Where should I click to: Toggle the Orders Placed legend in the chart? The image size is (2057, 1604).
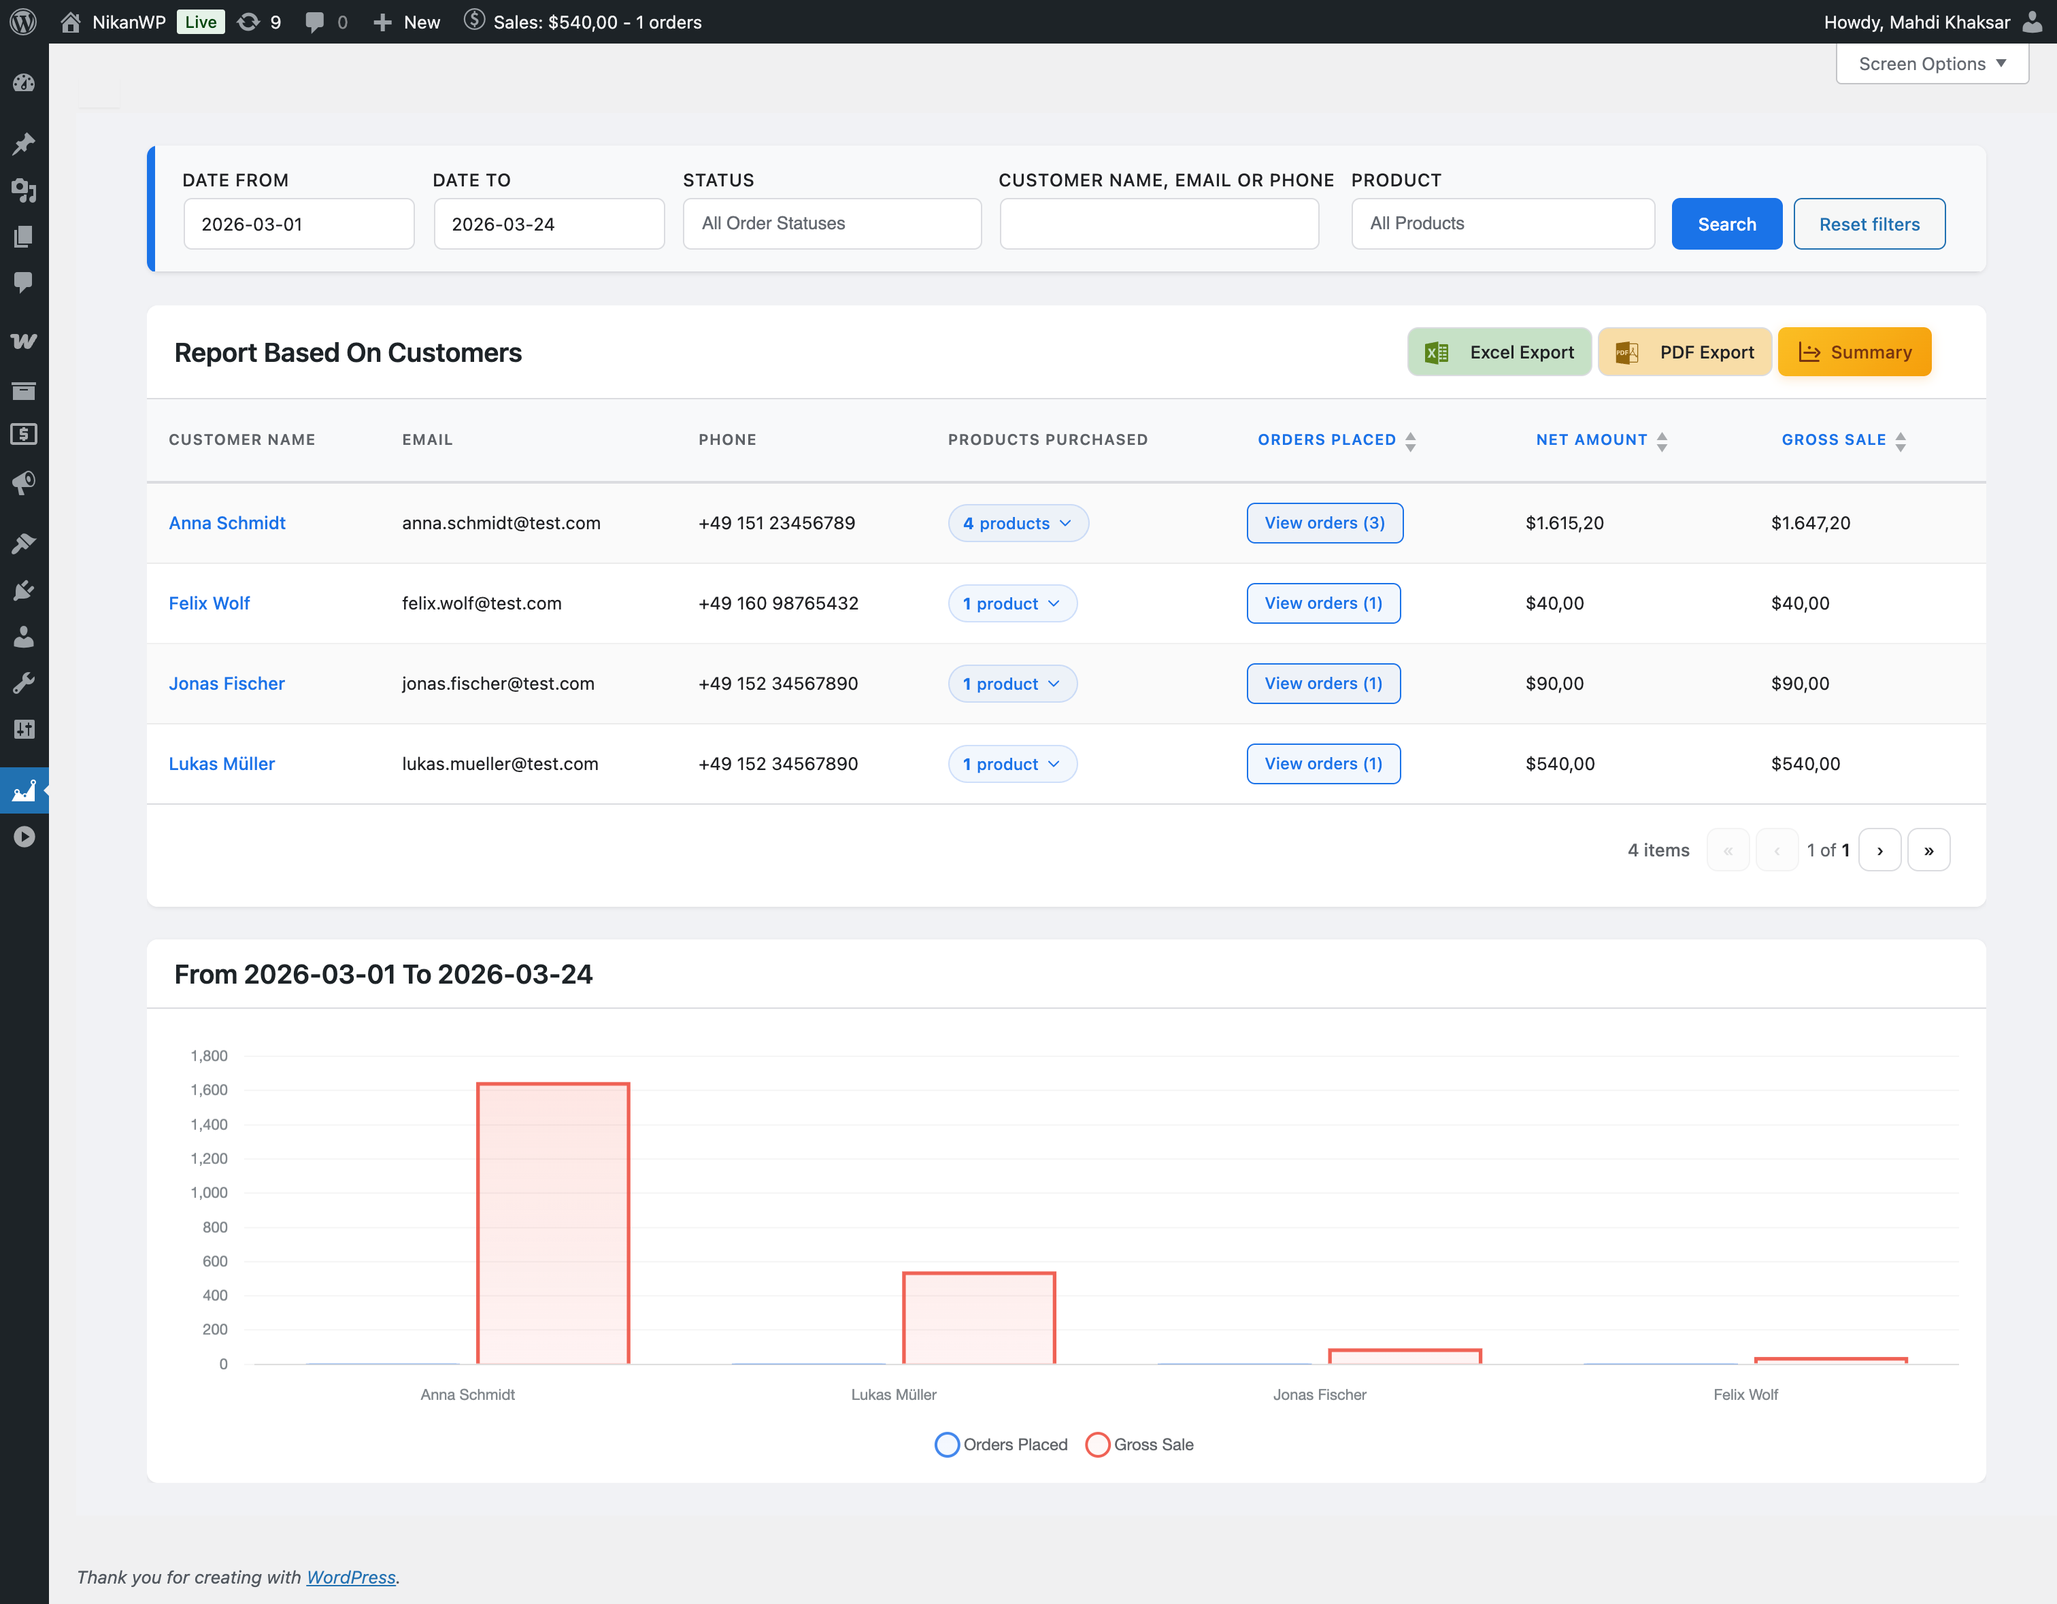[1000, 1444]
